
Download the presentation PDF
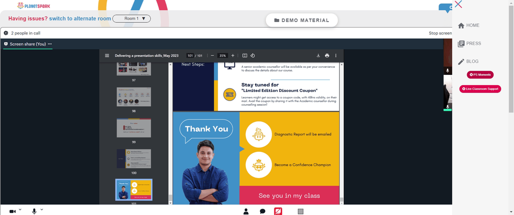(x=318, y=55)
